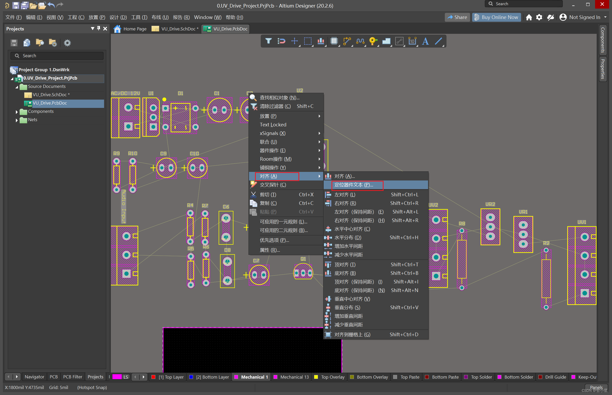Click the place string text tool
Viewport: 612px width, 395px height.
(425, 41)
